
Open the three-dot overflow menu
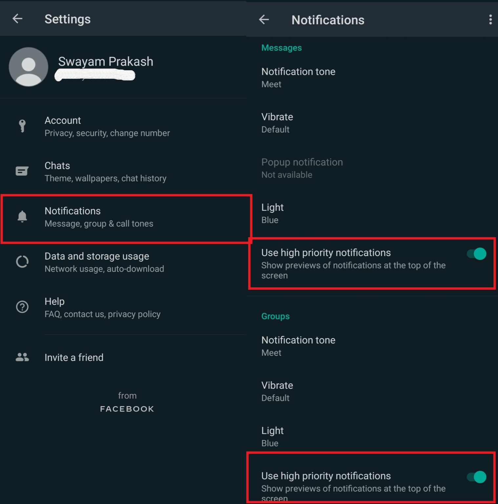pyautogui.click(x=490, y=20)
